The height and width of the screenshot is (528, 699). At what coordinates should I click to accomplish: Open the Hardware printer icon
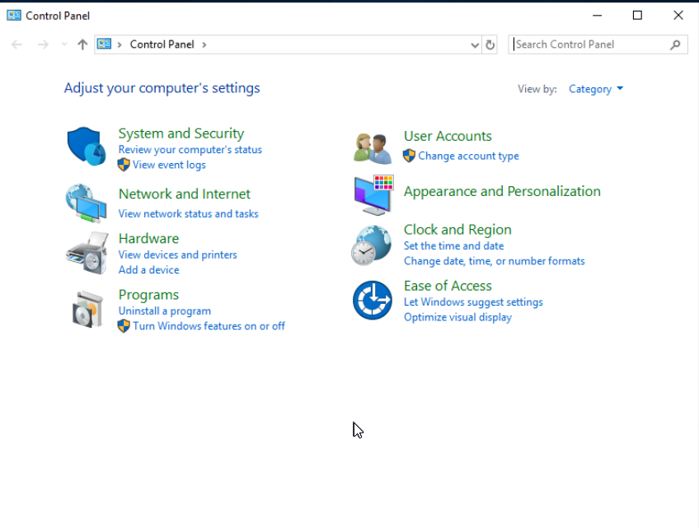pos(87,253)
